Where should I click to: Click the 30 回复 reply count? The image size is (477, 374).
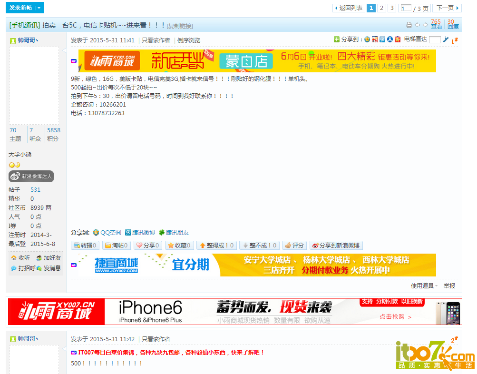click(x=453, y=24)
